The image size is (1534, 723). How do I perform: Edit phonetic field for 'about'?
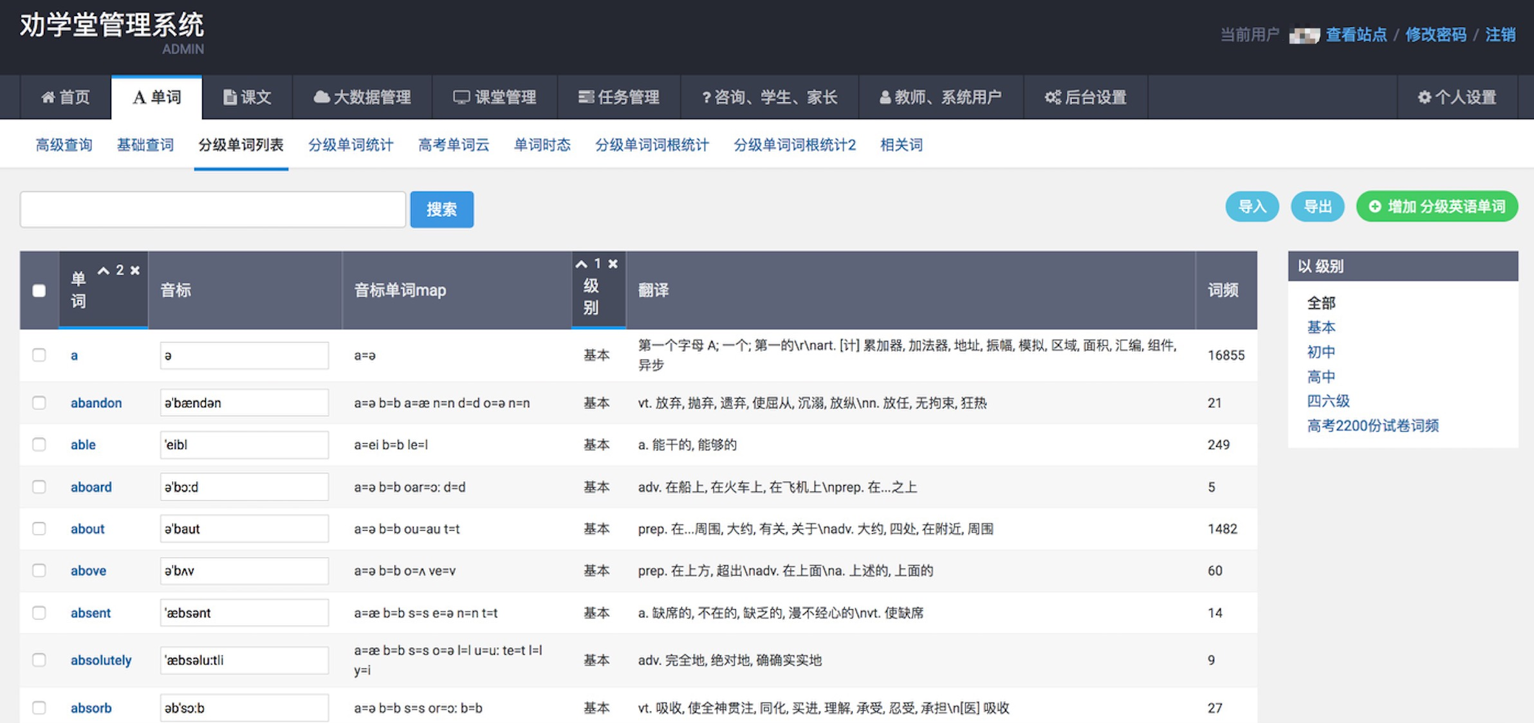245,529
